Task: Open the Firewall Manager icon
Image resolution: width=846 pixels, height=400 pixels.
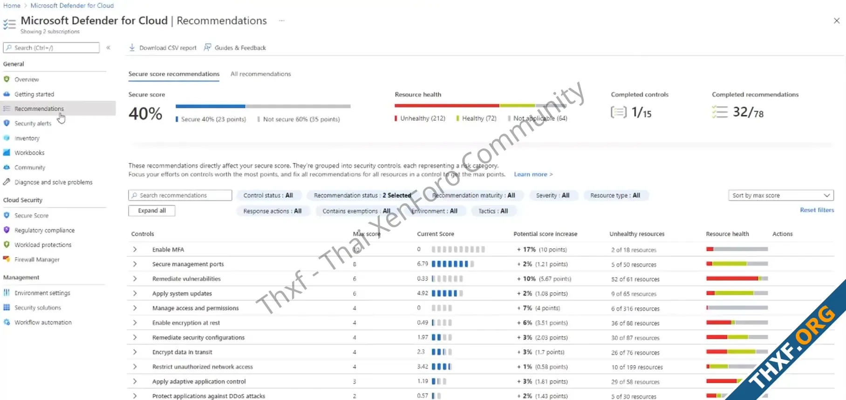Action: coord(7,259)
